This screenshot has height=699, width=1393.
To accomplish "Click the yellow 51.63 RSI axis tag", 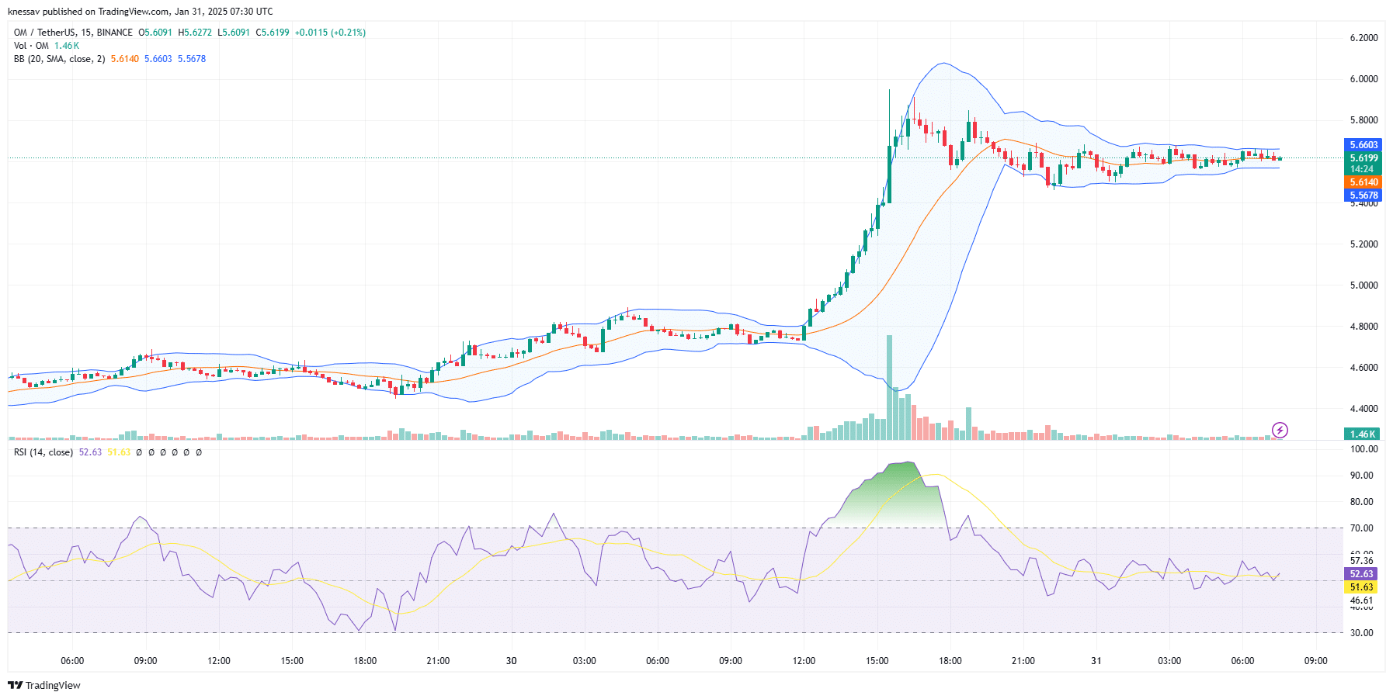I will coord(1361,587).
